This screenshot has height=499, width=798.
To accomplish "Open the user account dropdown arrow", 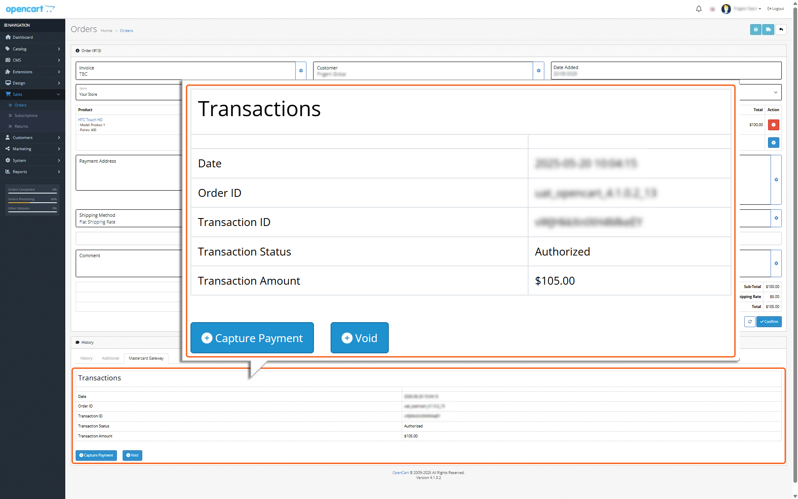I will coord(760,9).
